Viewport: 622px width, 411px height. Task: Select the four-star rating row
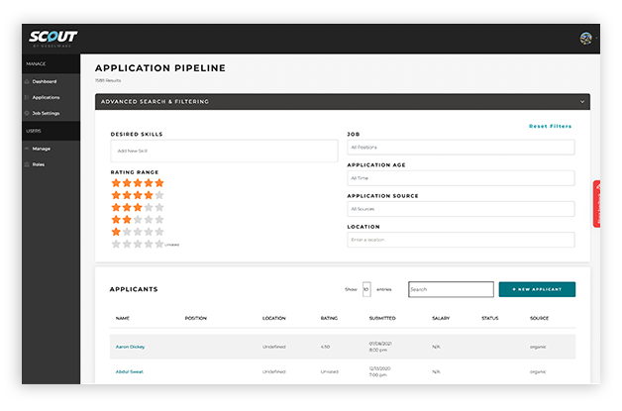[138, 195]
